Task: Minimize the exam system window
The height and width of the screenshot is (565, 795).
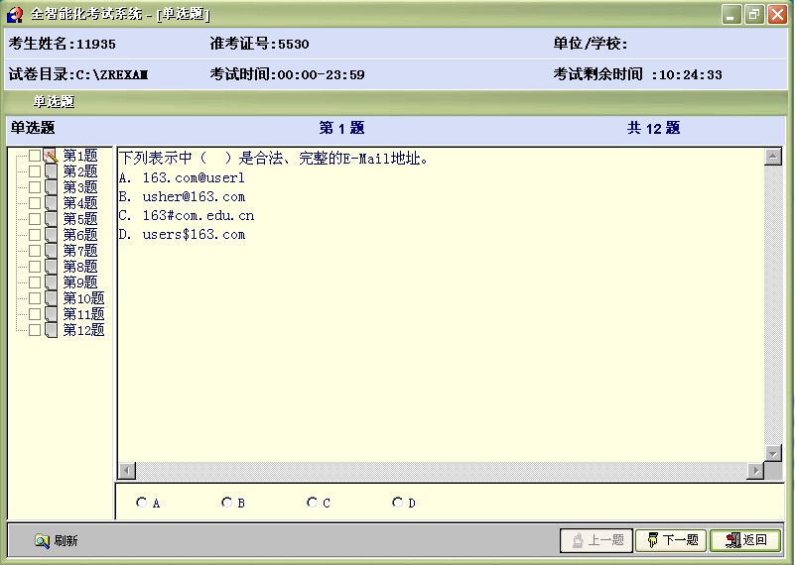Action: coord(730,15)
